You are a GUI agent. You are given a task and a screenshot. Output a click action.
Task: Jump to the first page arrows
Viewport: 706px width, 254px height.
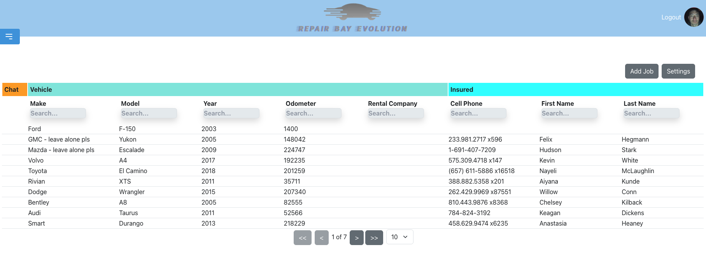pos(302,238)
